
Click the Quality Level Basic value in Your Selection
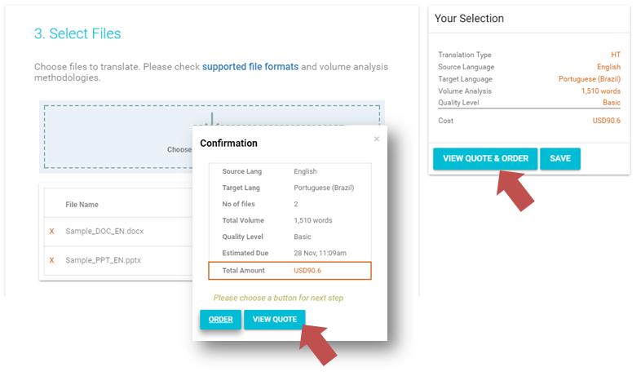click(611, 103)
